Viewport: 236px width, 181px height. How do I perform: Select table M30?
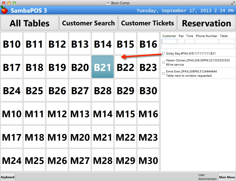coord(148,160)
